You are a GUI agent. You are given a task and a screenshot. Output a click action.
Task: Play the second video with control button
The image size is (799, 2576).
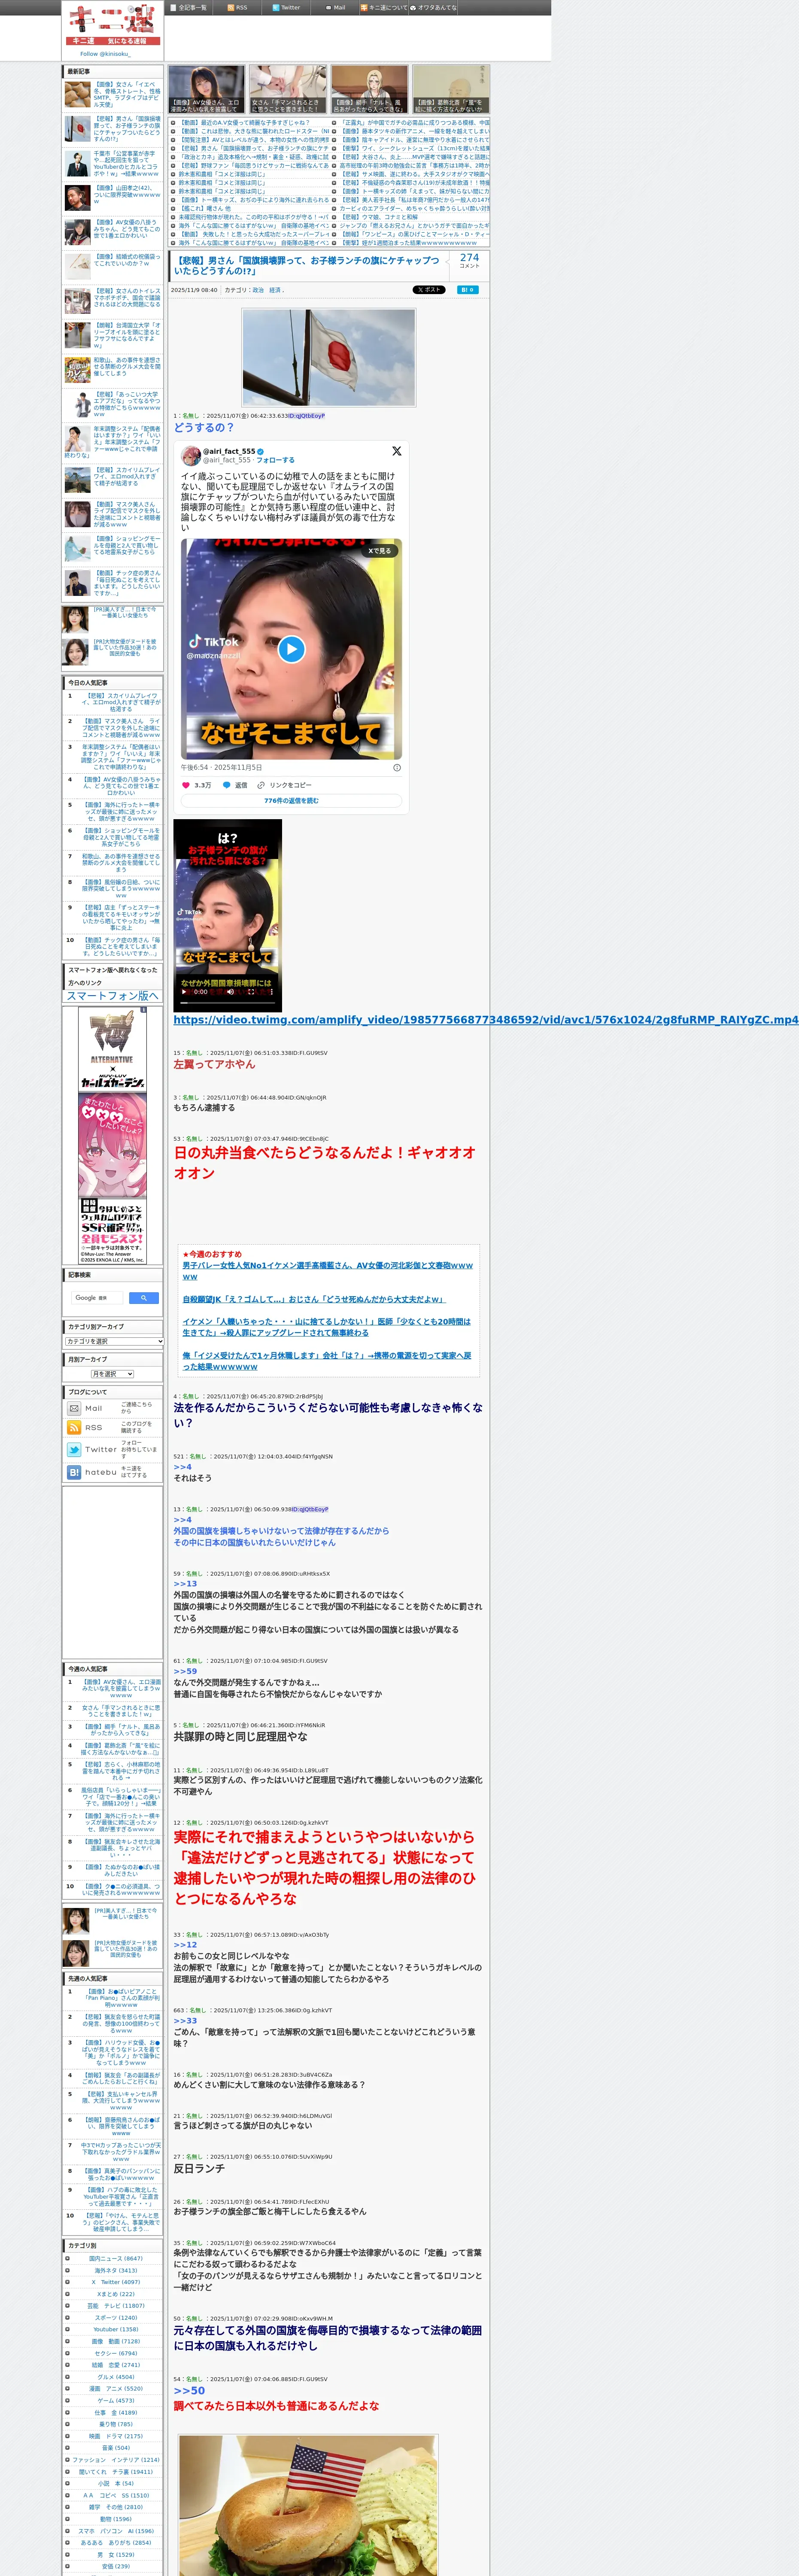[x=185, y=992]
